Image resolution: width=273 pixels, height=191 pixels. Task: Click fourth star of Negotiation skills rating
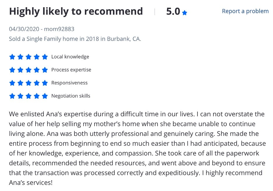tap(36, 96)
